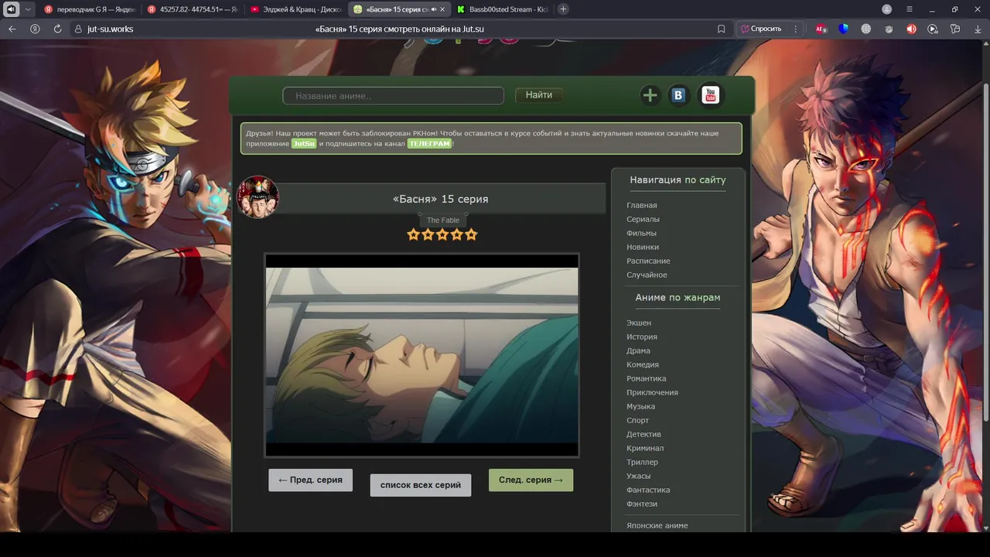Select the Детектив genre
This screenshot has width=990, height=557.
coord(643,434)
